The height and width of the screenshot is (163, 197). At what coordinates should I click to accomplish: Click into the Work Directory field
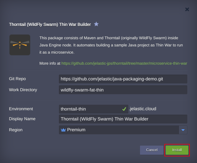tap(123, 90)
